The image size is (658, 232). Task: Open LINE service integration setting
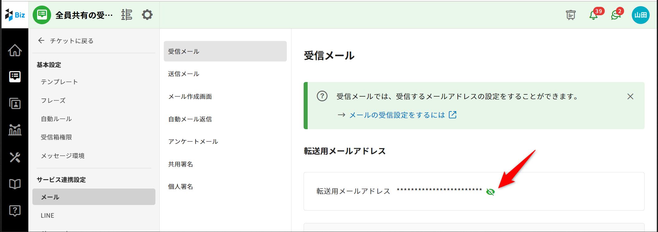click(x=48, y=216)
